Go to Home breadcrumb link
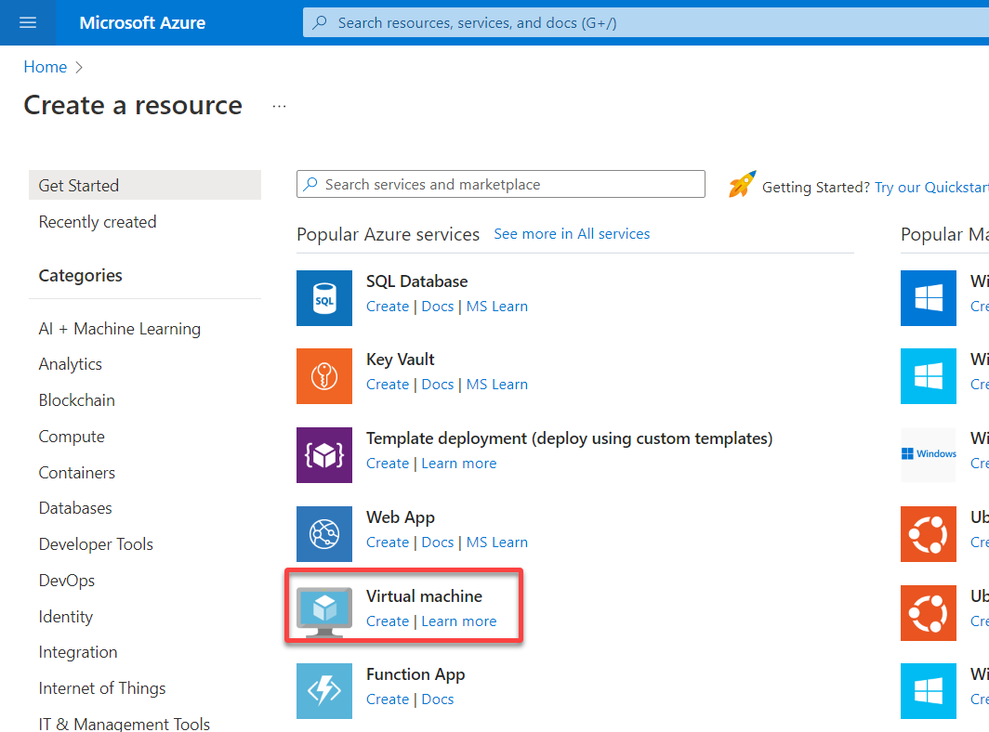989x732 pixels. point(46,67)
